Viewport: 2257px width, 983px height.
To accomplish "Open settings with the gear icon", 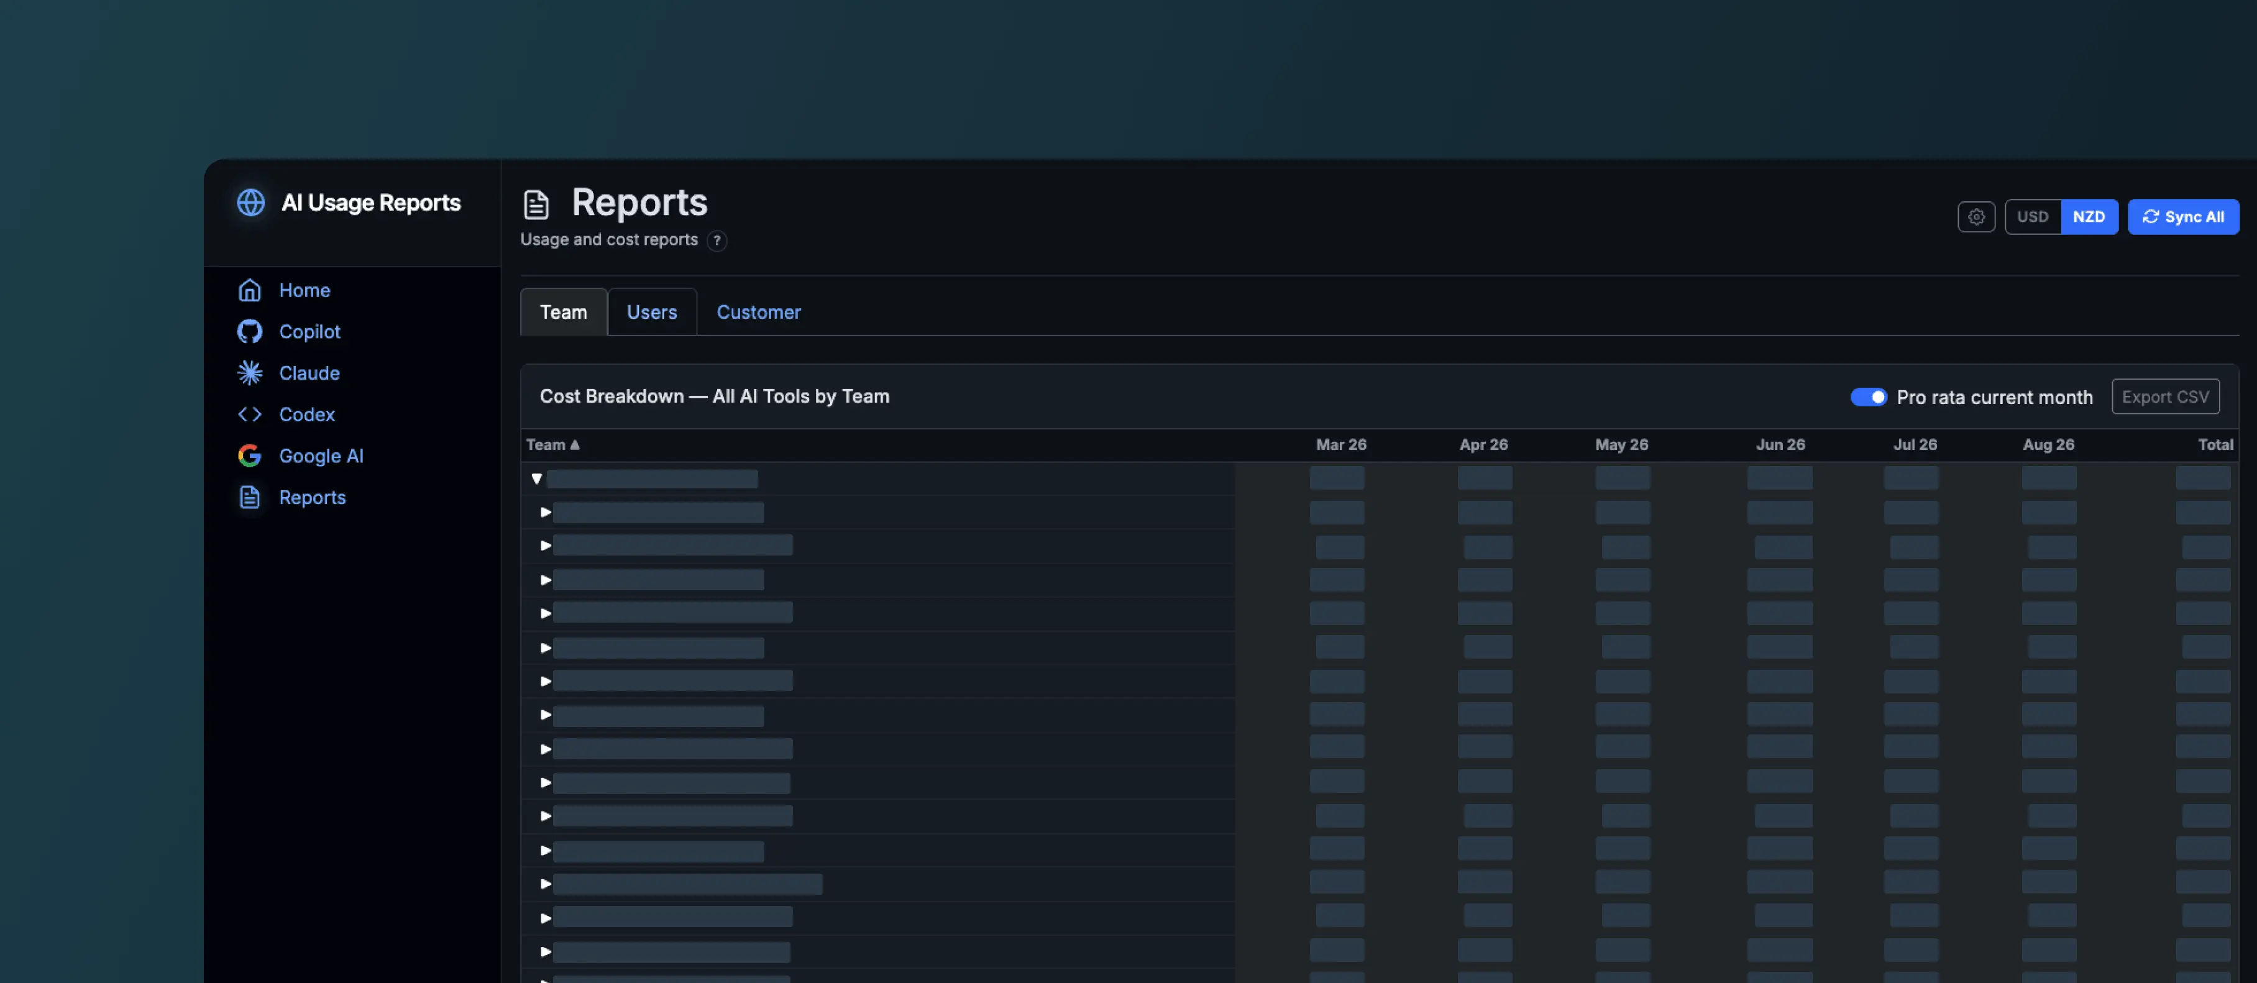I will click(1975, 216).
